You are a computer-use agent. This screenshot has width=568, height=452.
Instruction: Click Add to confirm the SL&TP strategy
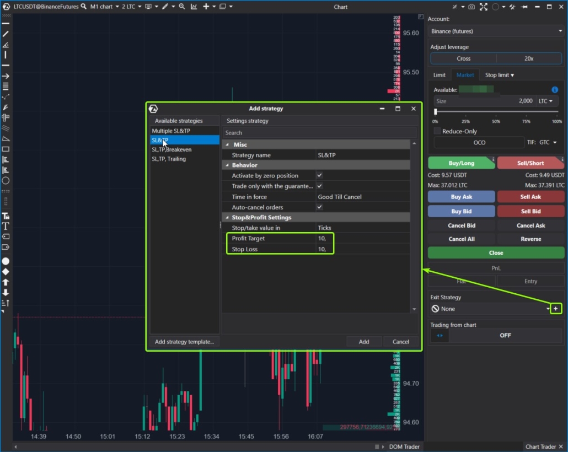[364, 341]
